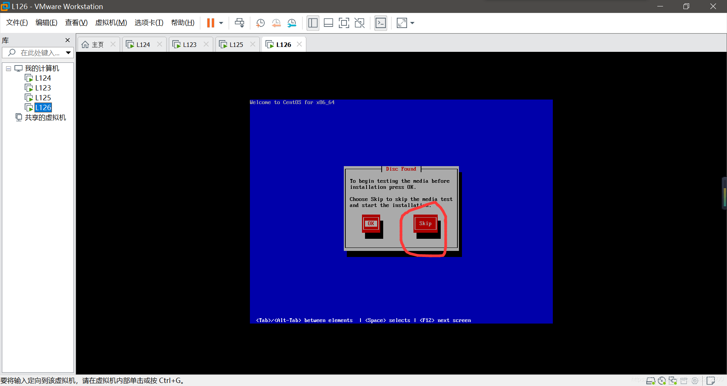Click the side edge handle at window's right
This screenshot has width=727, height=386.
(724, 193)
